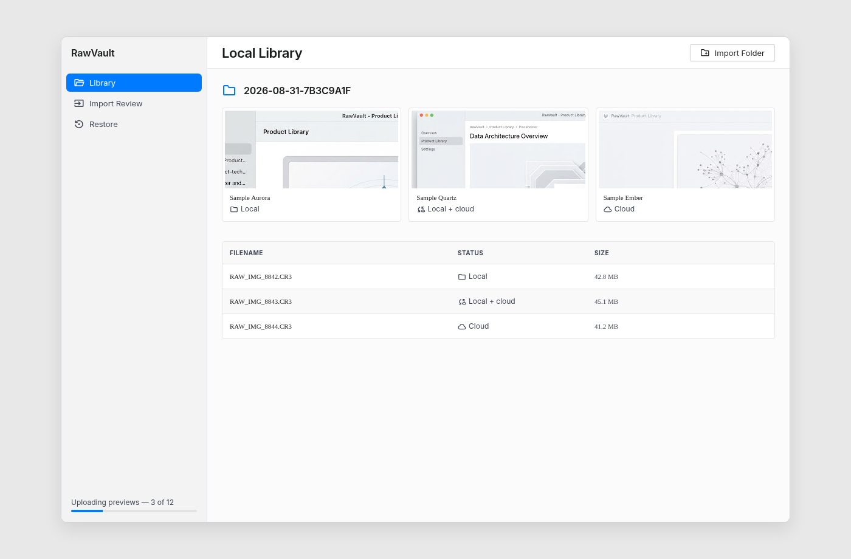This screenshot has width=851, height=559.
Task: Click the Local + cloud sync icon under Sample Quartz
Action: [x=421, y=209]
